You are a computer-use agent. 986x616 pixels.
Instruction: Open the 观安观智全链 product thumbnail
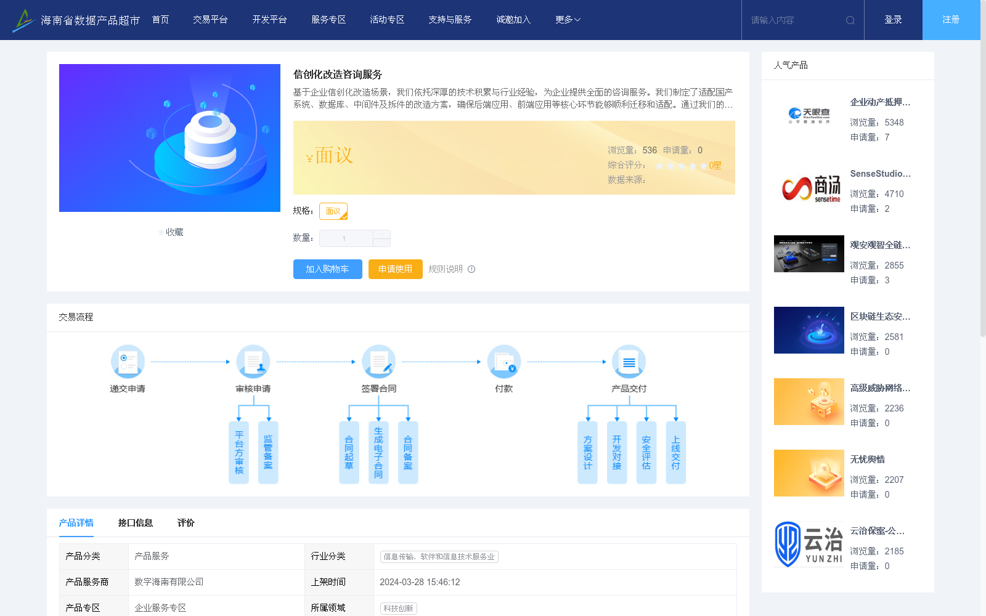pyautogui.click(x=809, y=254)
